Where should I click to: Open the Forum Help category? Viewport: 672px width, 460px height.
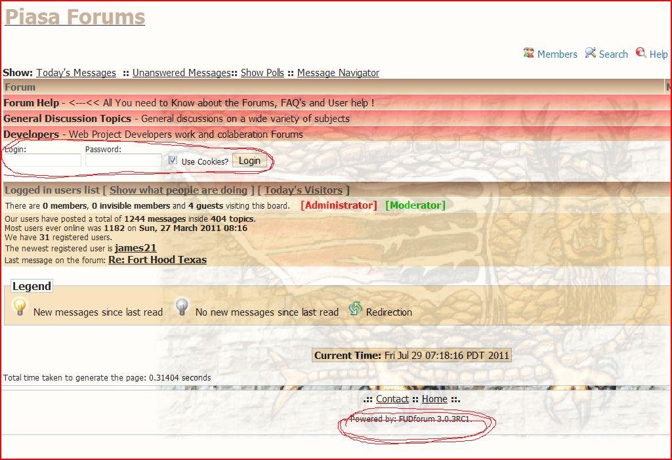(31, 103)
